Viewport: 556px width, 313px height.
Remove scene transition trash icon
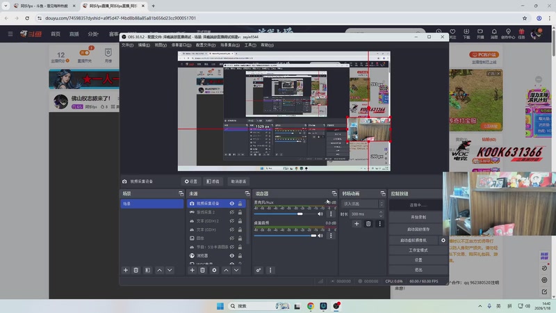[368, 223]
